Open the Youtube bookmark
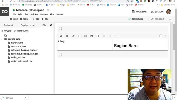Image resolution: width=177 pixels, height=100 pixels. tap(91, 5)
